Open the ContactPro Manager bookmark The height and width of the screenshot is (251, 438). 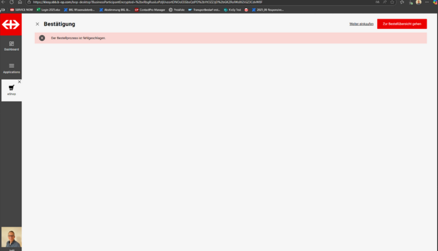149,10
